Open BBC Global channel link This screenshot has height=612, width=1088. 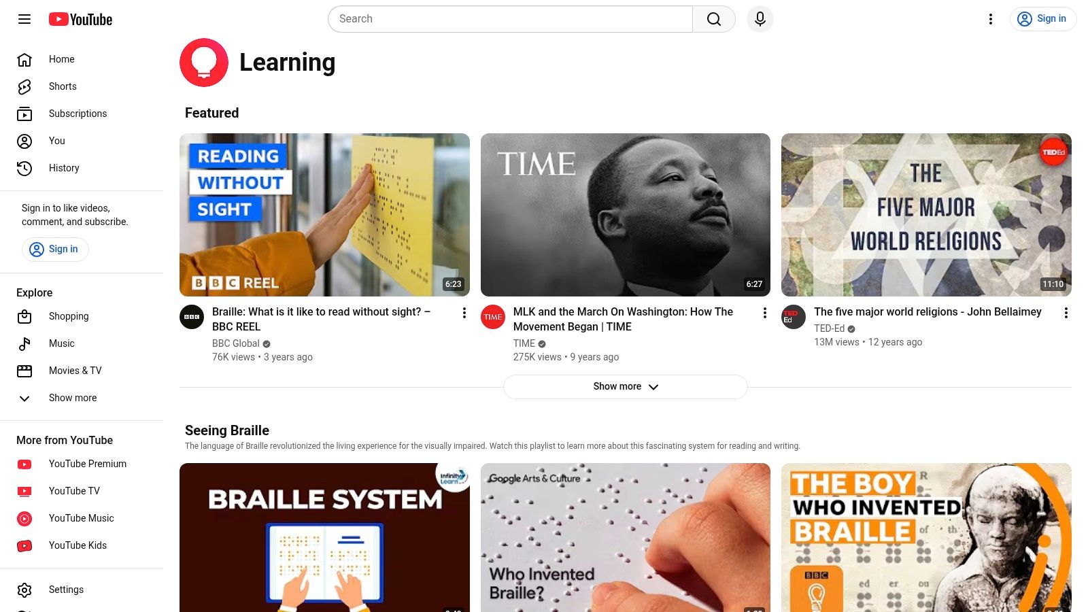pos(236,343)
